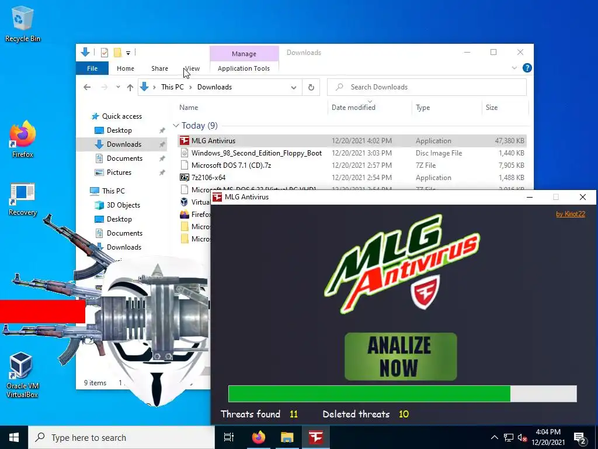The image size is (598, 449).
Task: Open the View ribbon tab
Action: [192, 68]
